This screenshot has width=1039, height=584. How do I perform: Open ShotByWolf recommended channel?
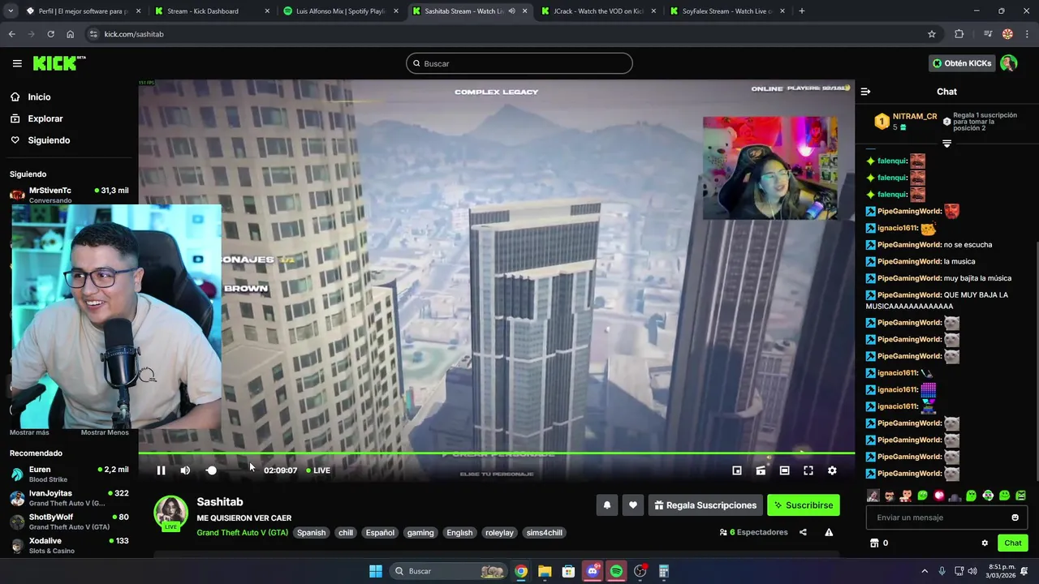pyautogui.click(x=69, y=522)
